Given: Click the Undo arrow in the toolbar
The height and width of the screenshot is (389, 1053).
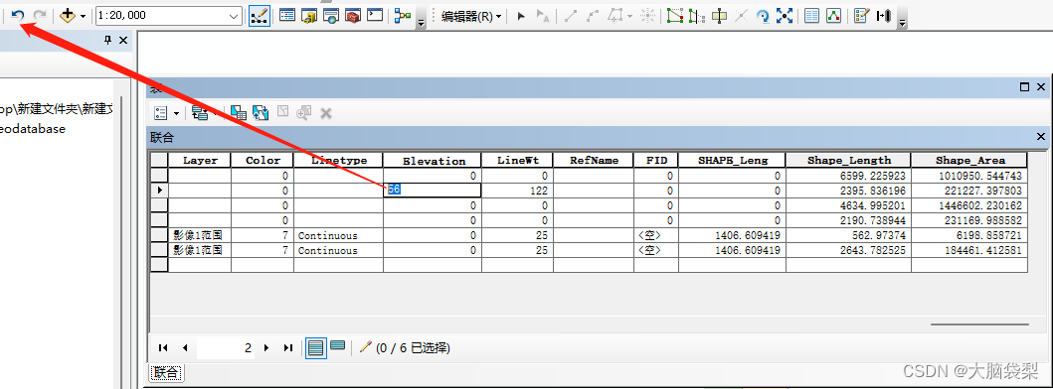Looking at the screenshot, I should click(18, 15).
